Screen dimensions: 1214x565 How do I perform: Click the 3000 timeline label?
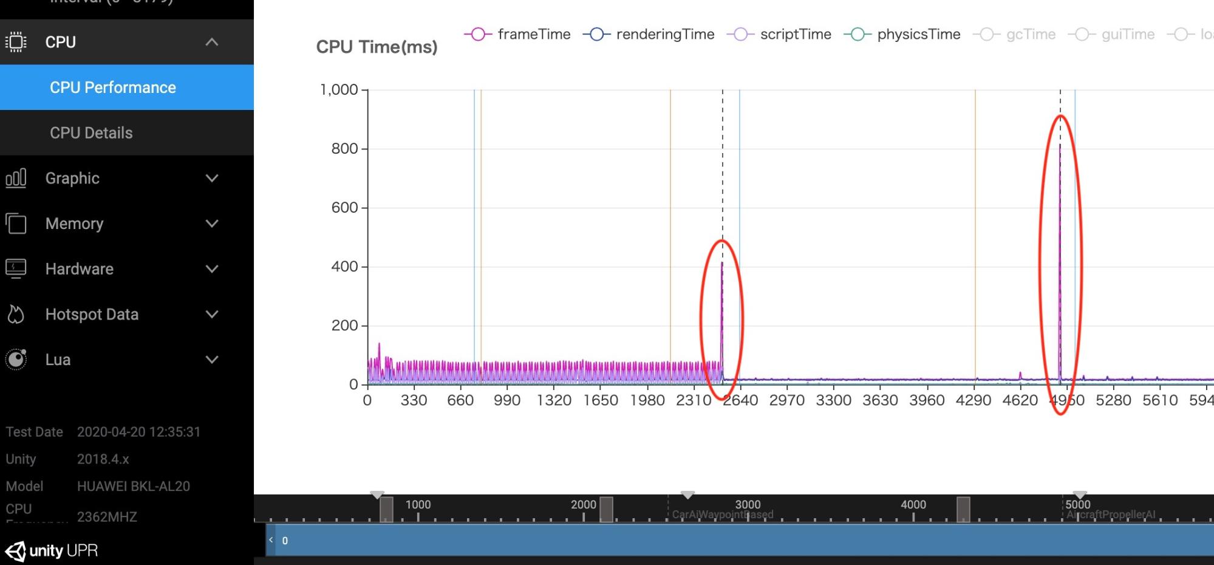(x=748, y=504)
